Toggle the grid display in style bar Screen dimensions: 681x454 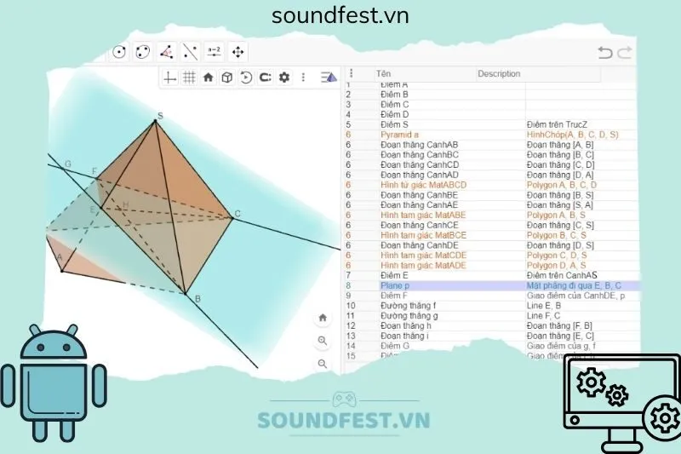(x=189, y=78)
